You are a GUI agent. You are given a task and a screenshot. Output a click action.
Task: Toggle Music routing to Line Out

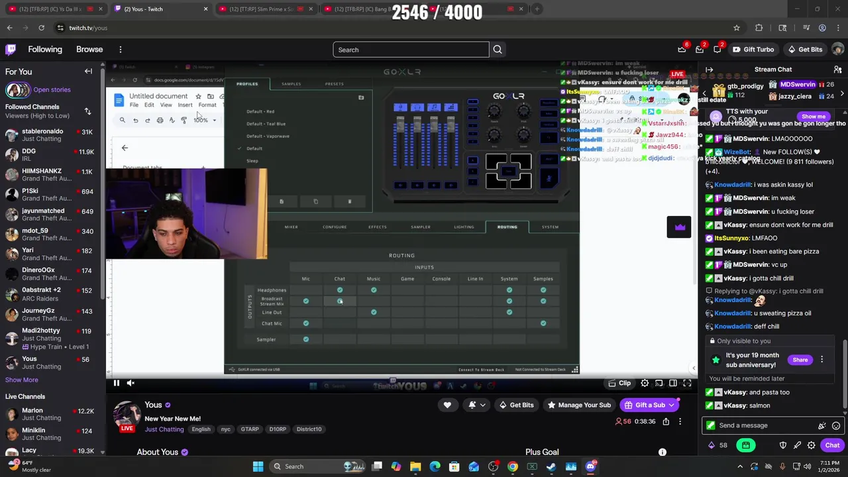click(374, 312)
